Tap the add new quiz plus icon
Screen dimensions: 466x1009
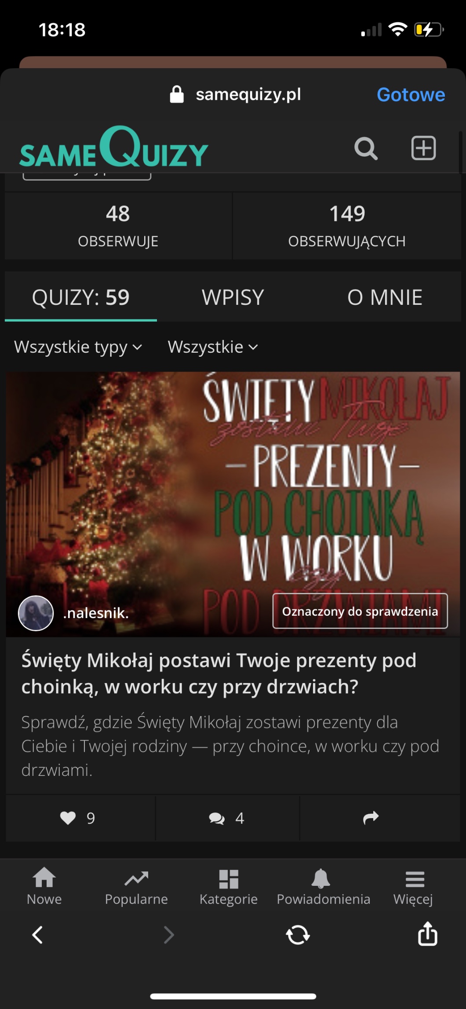click(423, 148)
